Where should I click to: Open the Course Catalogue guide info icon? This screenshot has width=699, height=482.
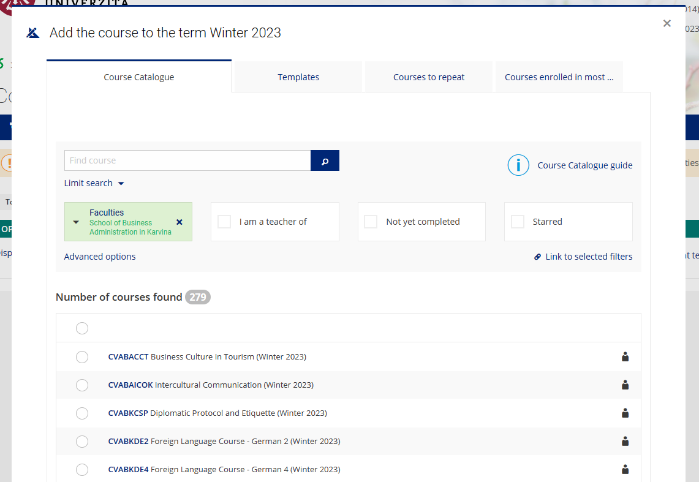tap(518, 165)
